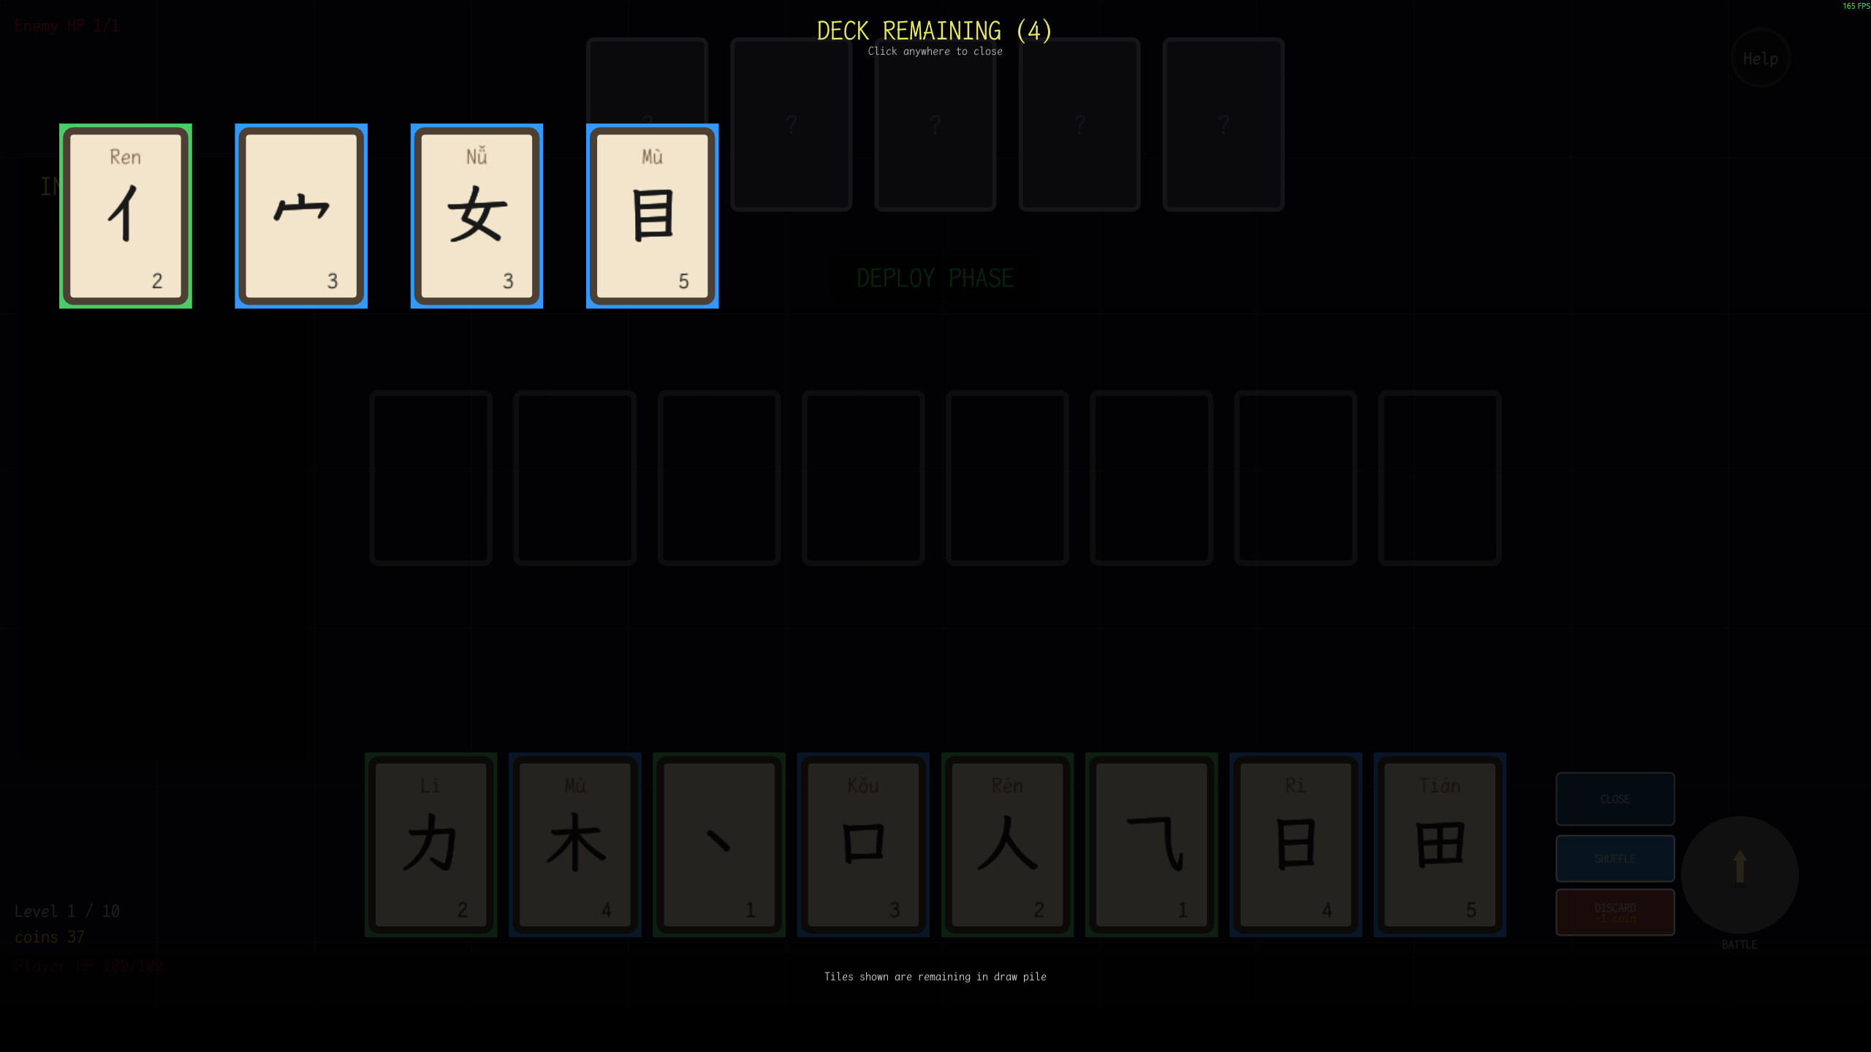This screenshot has height=1052, width=1871.
Task: Click the single-stroke dot tile worth 1
Action: click(x=719, y=847)
